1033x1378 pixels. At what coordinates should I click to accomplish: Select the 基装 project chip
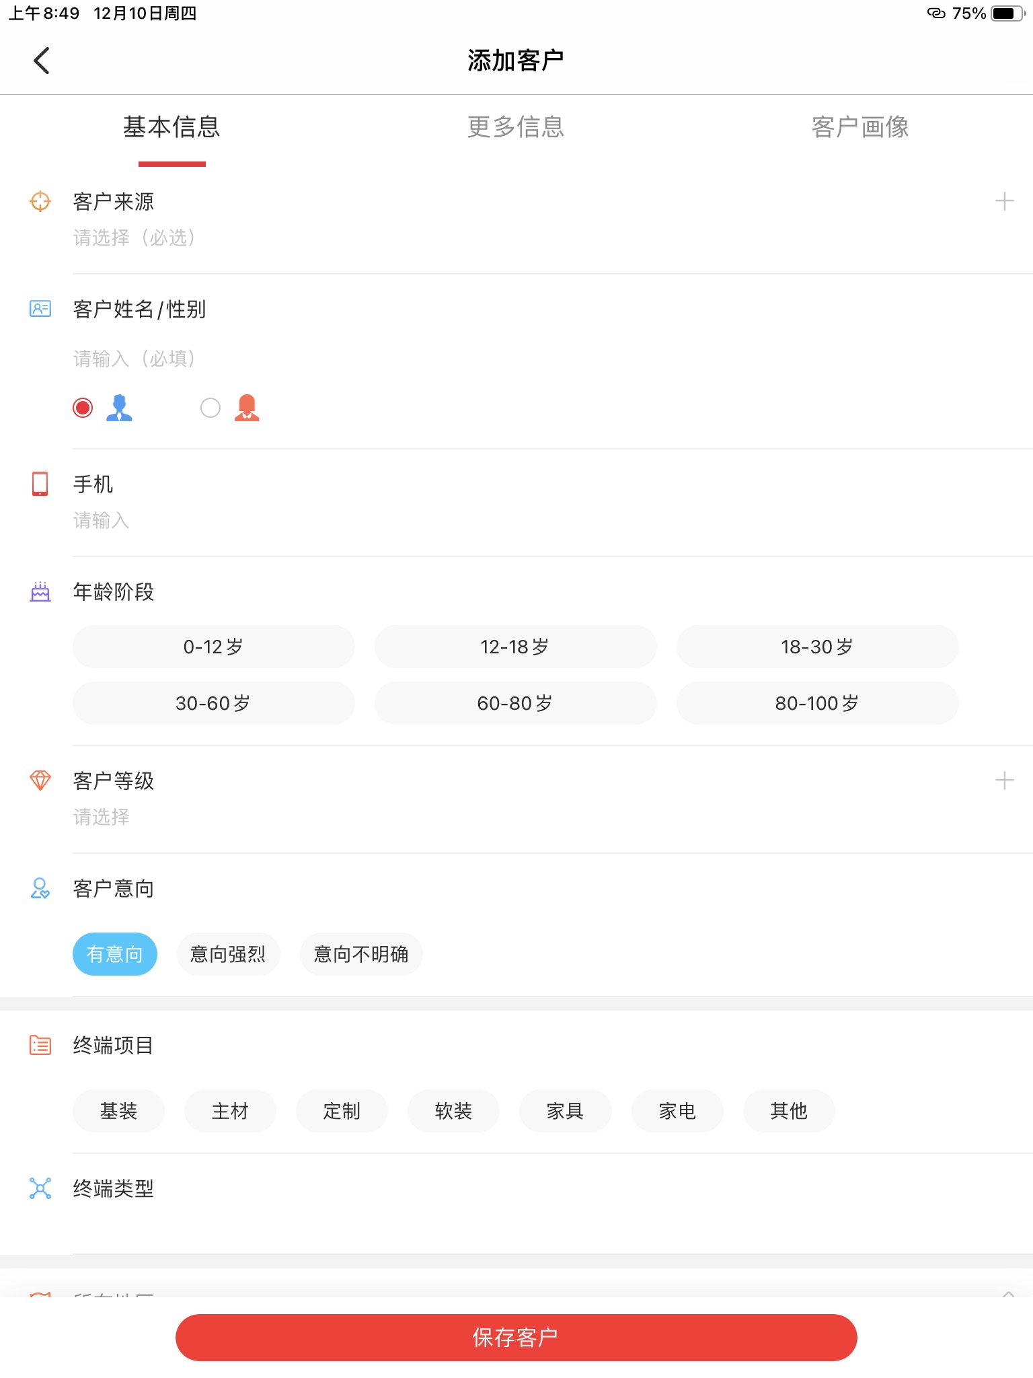point(118,1111)
